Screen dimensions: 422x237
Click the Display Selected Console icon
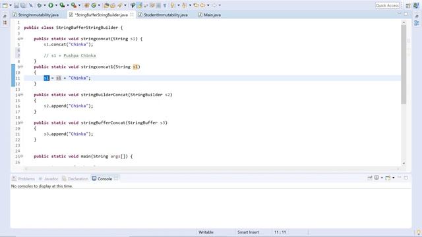coord(377,178)
